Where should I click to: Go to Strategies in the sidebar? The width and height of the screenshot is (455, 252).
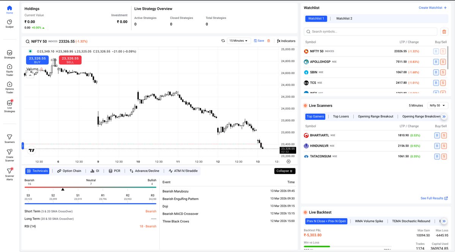click(9, 54)
